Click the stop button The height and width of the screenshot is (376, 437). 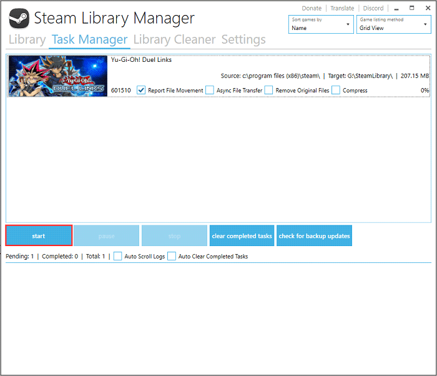[x=174, y=235]
